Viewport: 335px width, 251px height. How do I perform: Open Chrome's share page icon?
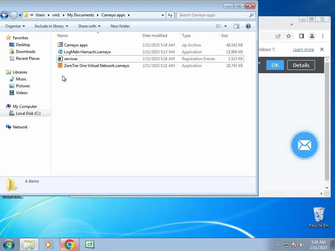pos(278,36)
